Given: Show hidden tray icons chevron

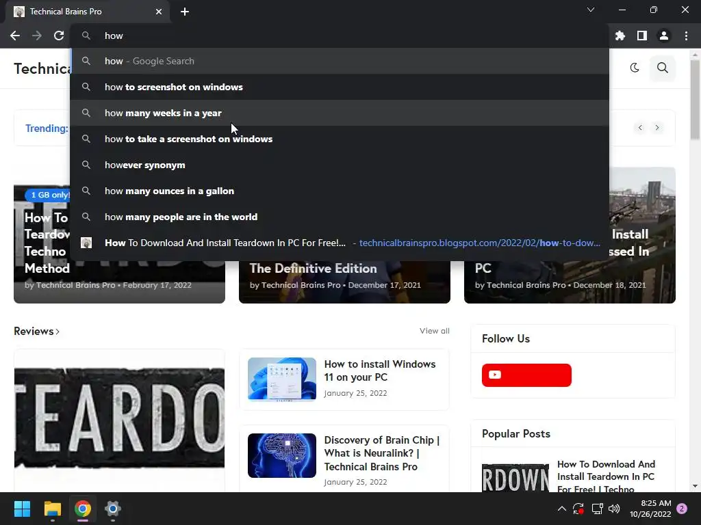Looking at the screenshot, I should click(562, 509).
